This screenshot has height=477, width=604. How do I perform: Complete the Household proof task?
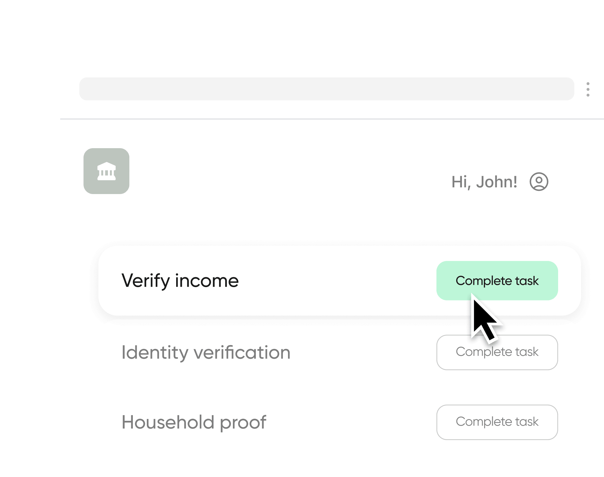click(x=497, y=422)
